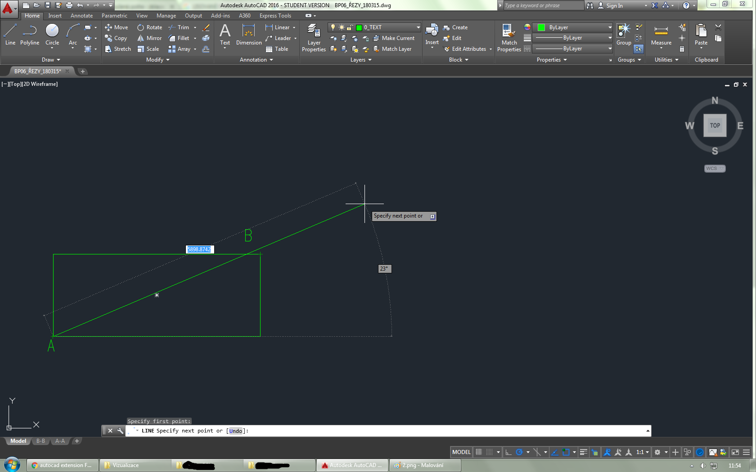Click the Match Layer button

392,49
